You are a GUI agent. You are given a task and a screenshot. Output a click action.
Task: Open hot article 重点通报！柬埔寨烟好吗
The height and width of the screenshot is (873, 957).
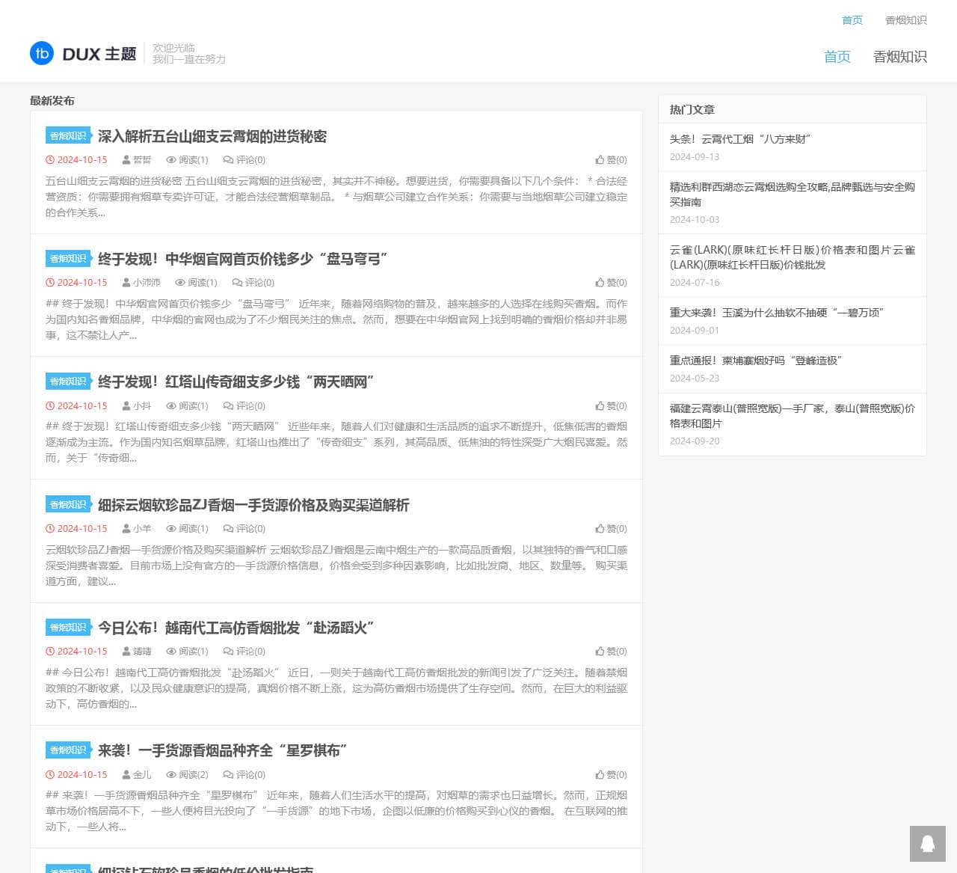tap(756, 361)
